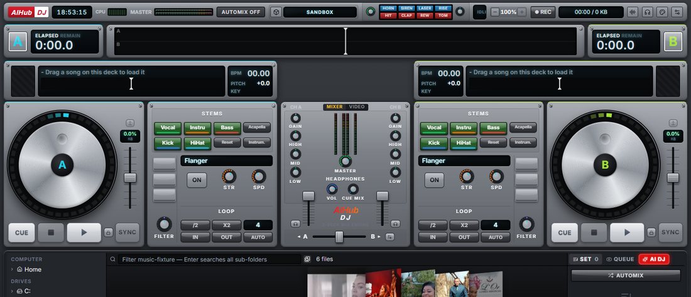Double deck B loop with X2
The width and height of the screenshot is (691, 297).
pyautogui.click(x=464, y=225)
